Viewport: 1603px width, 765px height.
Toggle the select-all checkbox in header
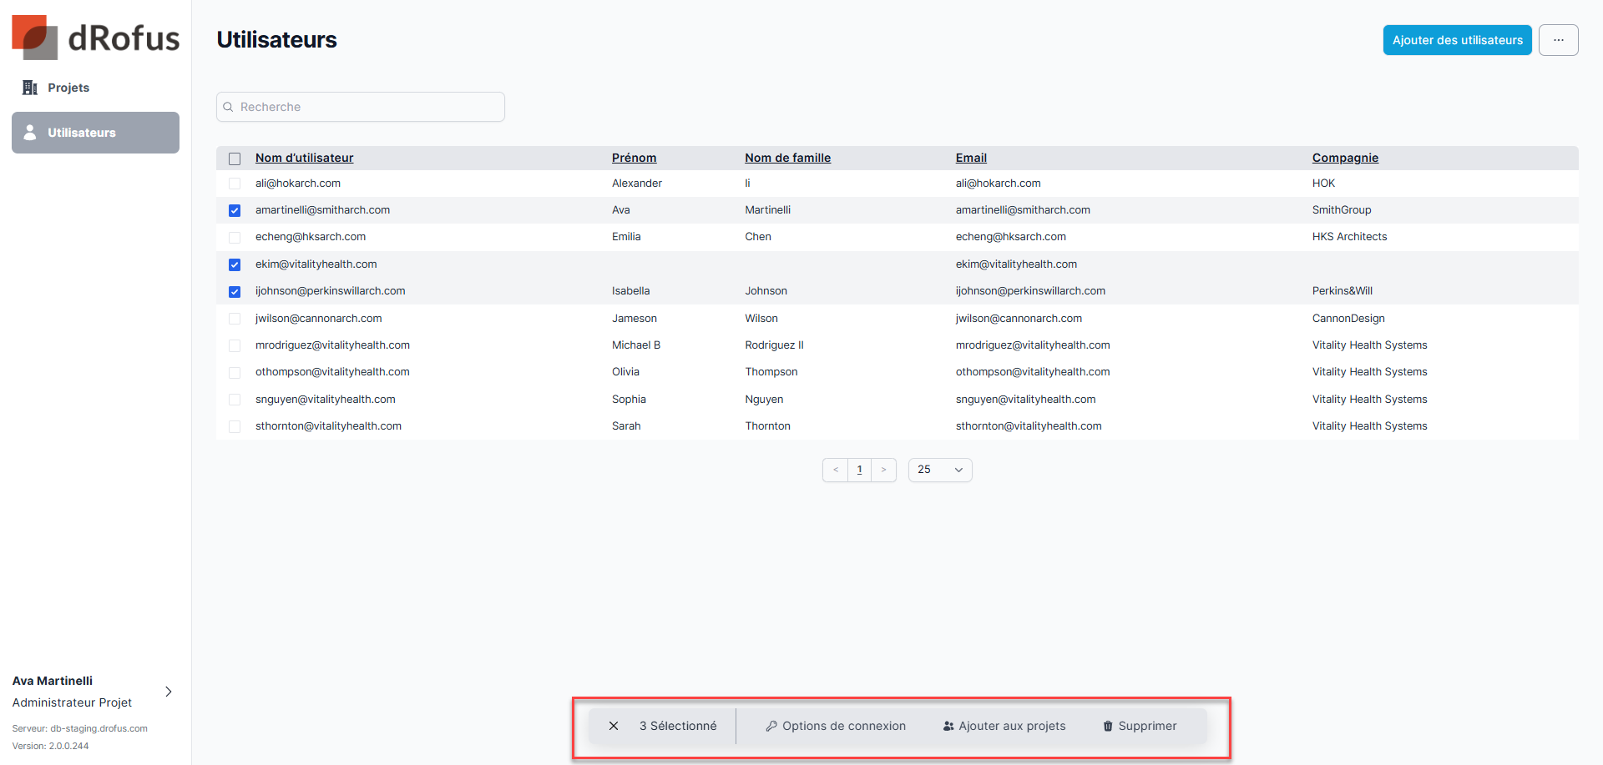click(235, 159)
